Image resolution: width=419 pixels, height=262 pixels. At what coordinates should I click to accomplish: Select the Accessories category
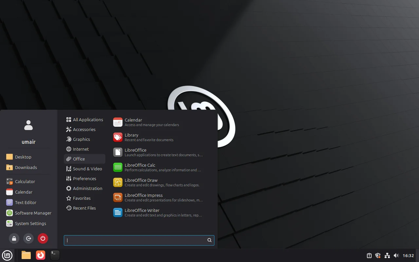point(84,129)
